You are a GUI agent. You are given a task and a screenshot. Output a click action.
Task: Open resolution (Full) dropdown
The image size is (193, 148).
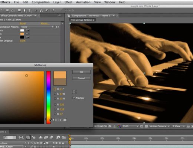[x=130, y=126]
